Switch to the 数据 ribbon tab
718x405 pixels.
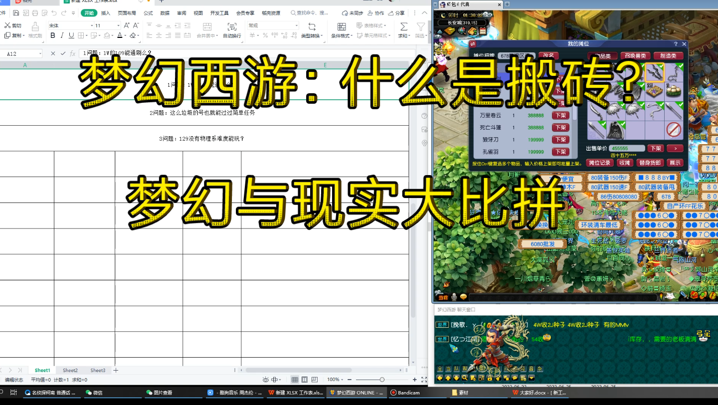(165, 13)
